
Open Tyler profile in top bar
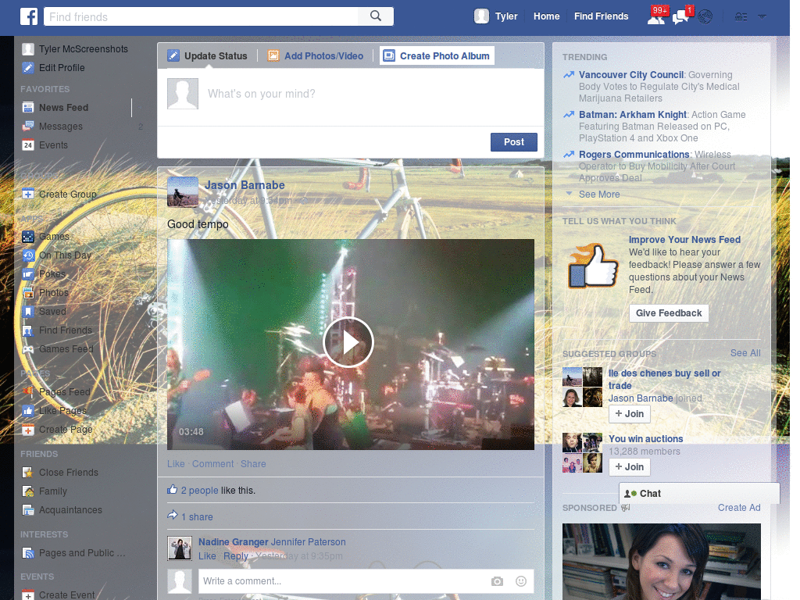coord(496,16)
